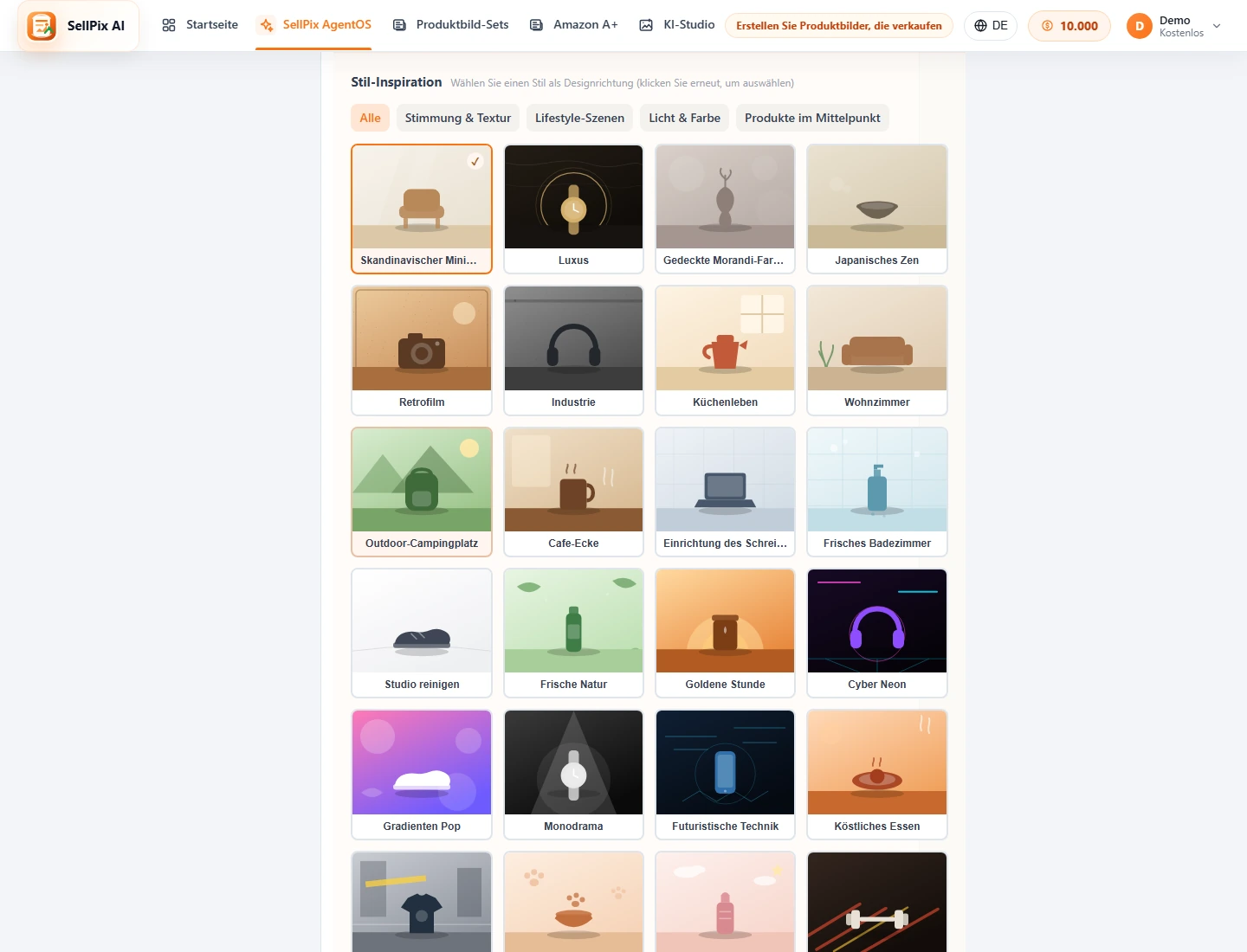Choose the Einrichtung des Schrei… style
The width and height of the screenshot is (1247, 952).
coord(725,492)
